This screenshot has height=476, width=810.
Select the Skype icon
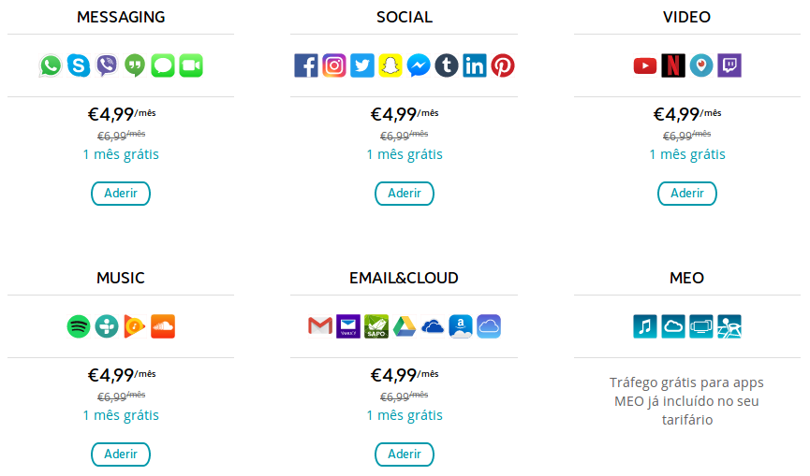click(79, 65)
